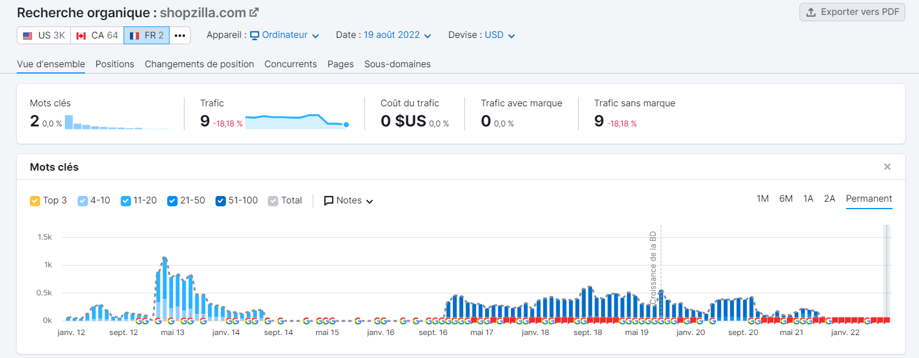
Task: Select the FR 2 database flag
Action: [147, 36]
